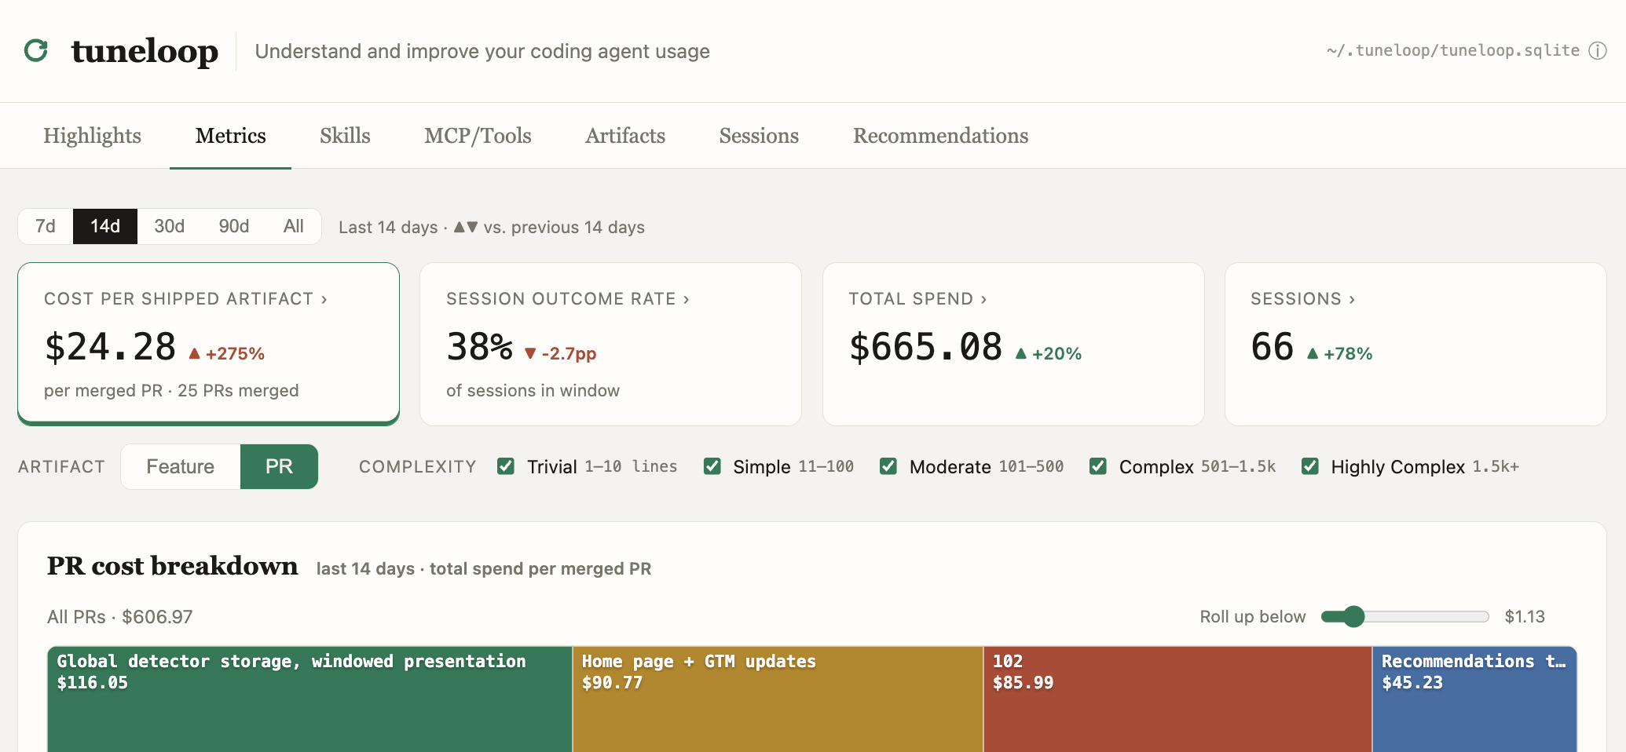The width and height of the screenshot is (1626, 752).
Task: Uncheck Highly Complex 1.5k+ checkbox
Action: pyautogui.click(x=1310, y=466)
